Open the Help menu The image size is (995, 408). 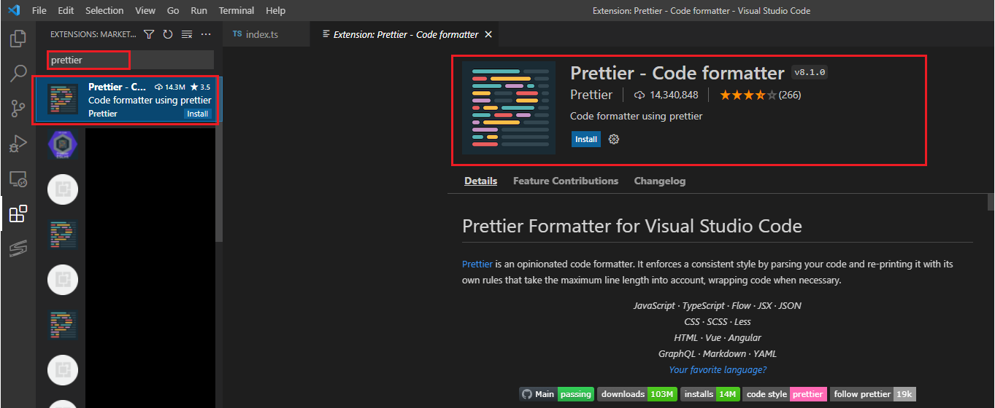[275, 11]
